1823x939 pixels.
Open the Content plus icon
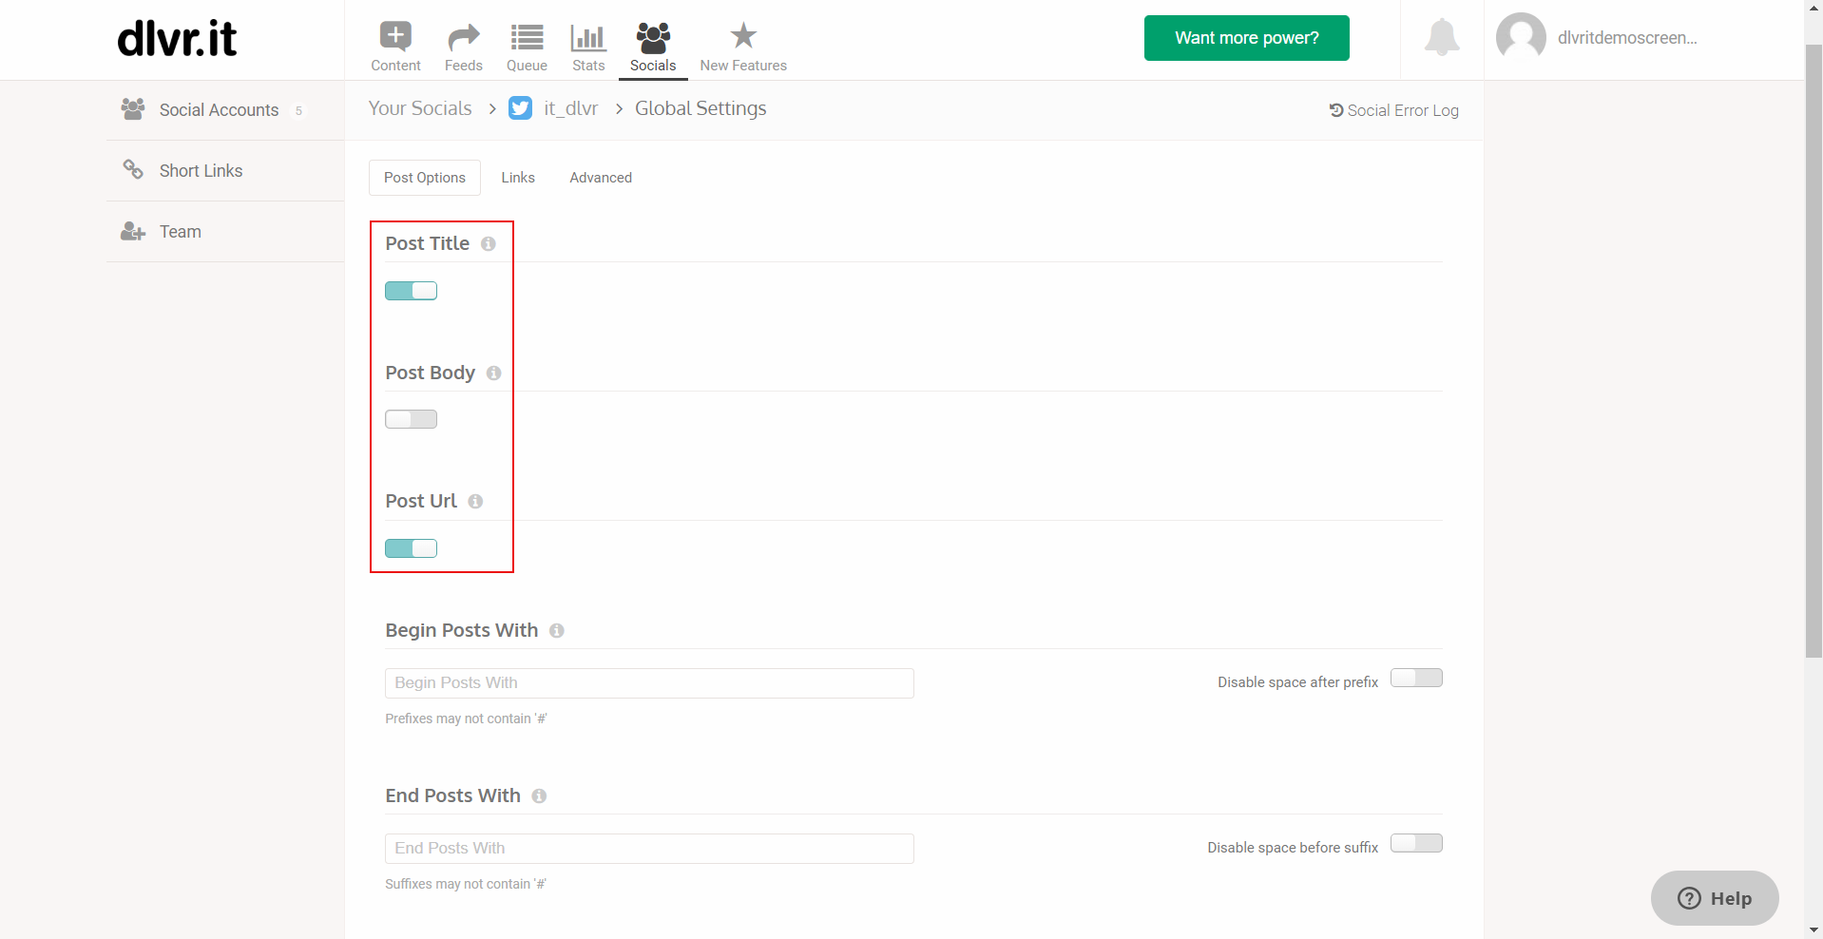[395, 37]
